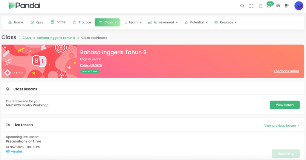
Task: Open the Feedback rating link
Action: 286,71
